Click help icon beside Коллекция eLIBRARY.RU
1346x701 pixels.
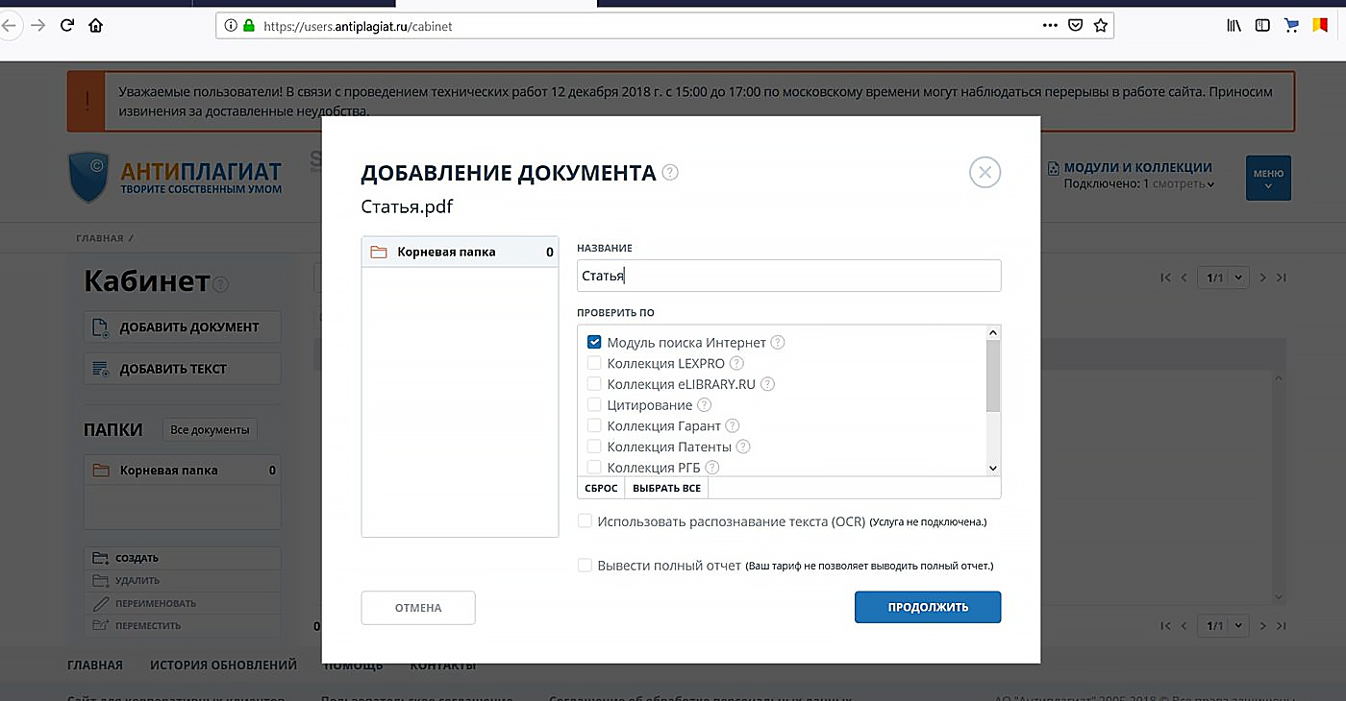(x=767, y=384)
